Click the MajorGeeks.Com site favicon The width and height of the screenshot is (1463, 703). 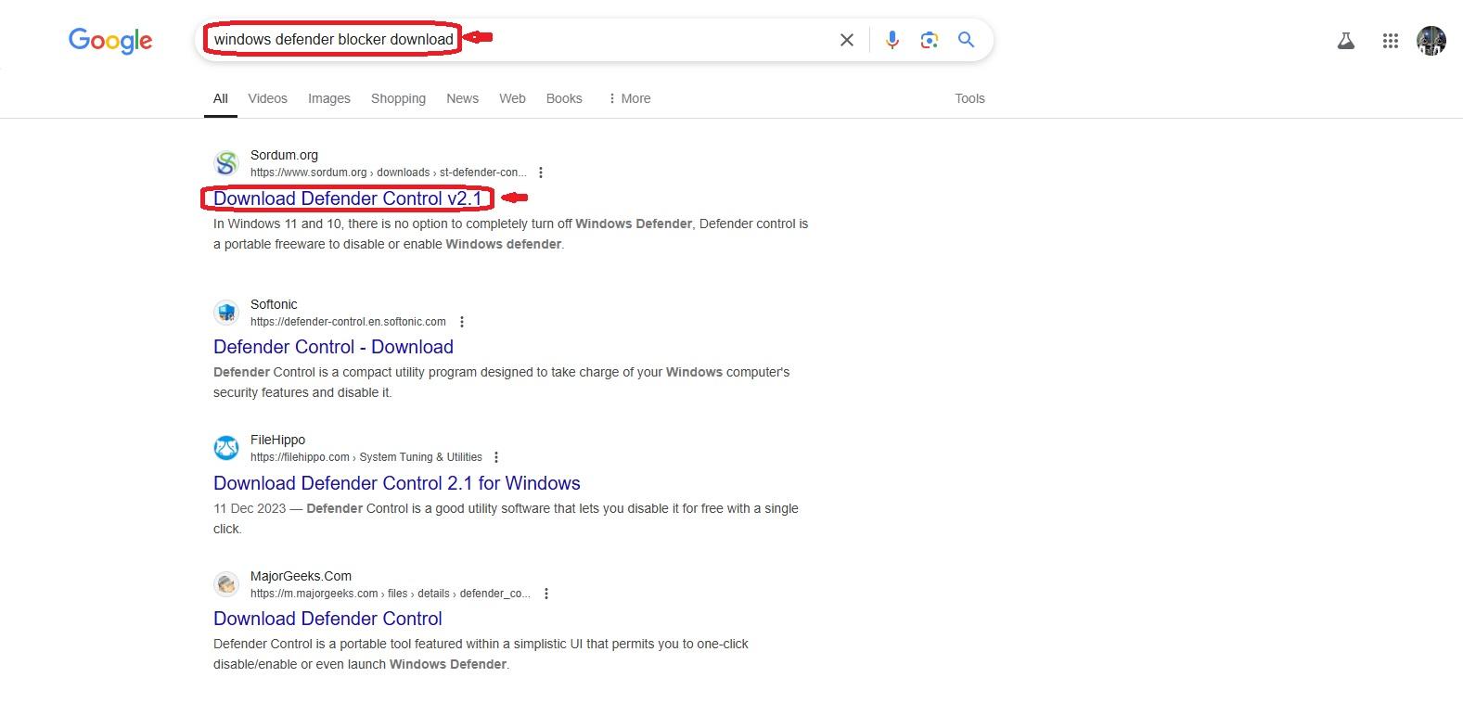pyautogui.click(x=226, y=584)
